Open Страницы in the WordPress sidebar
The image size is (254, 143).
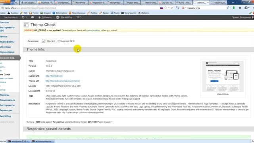click(x=5, y=47)
